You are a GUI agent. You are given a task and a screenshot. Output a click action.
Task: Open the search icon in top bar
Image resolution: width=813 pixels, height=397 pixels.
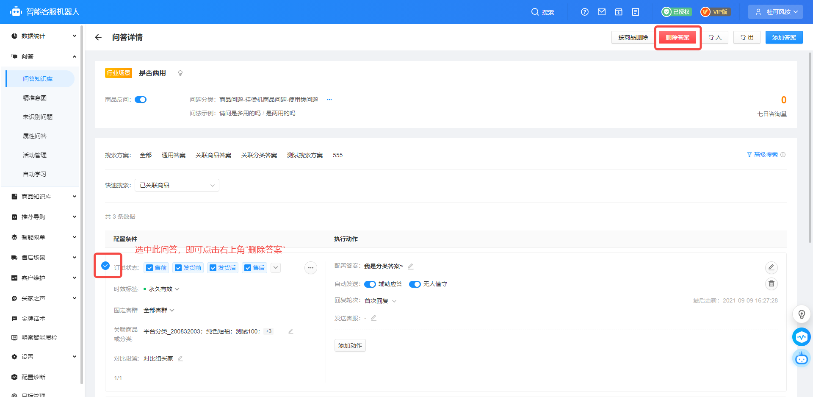(x=535, y=12)
